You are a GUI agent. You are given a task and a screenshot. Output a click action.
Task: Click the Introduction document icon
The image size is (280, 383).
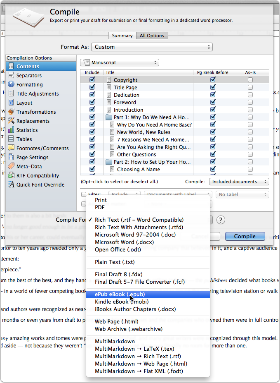(x=109, y=110)
